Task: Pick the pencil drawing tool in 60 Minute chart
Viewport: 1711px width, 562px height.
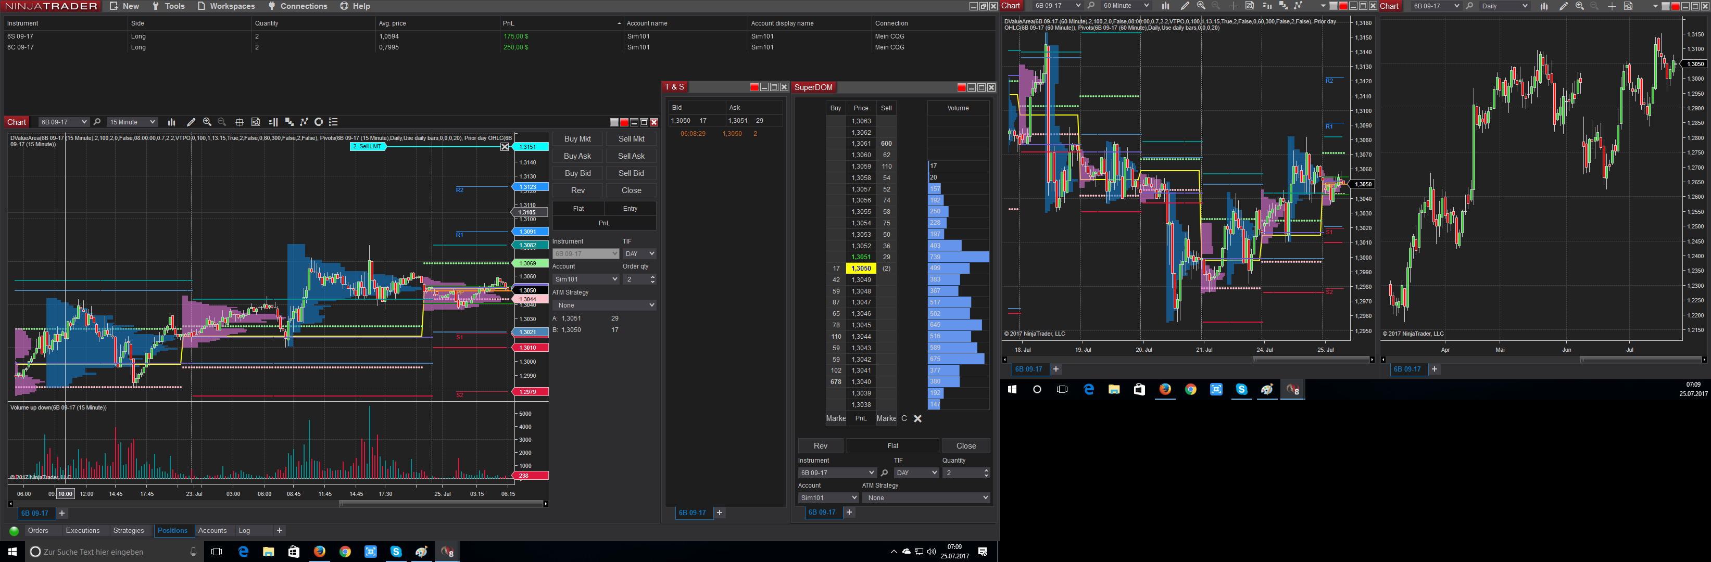Action: tap(1185, 6)
